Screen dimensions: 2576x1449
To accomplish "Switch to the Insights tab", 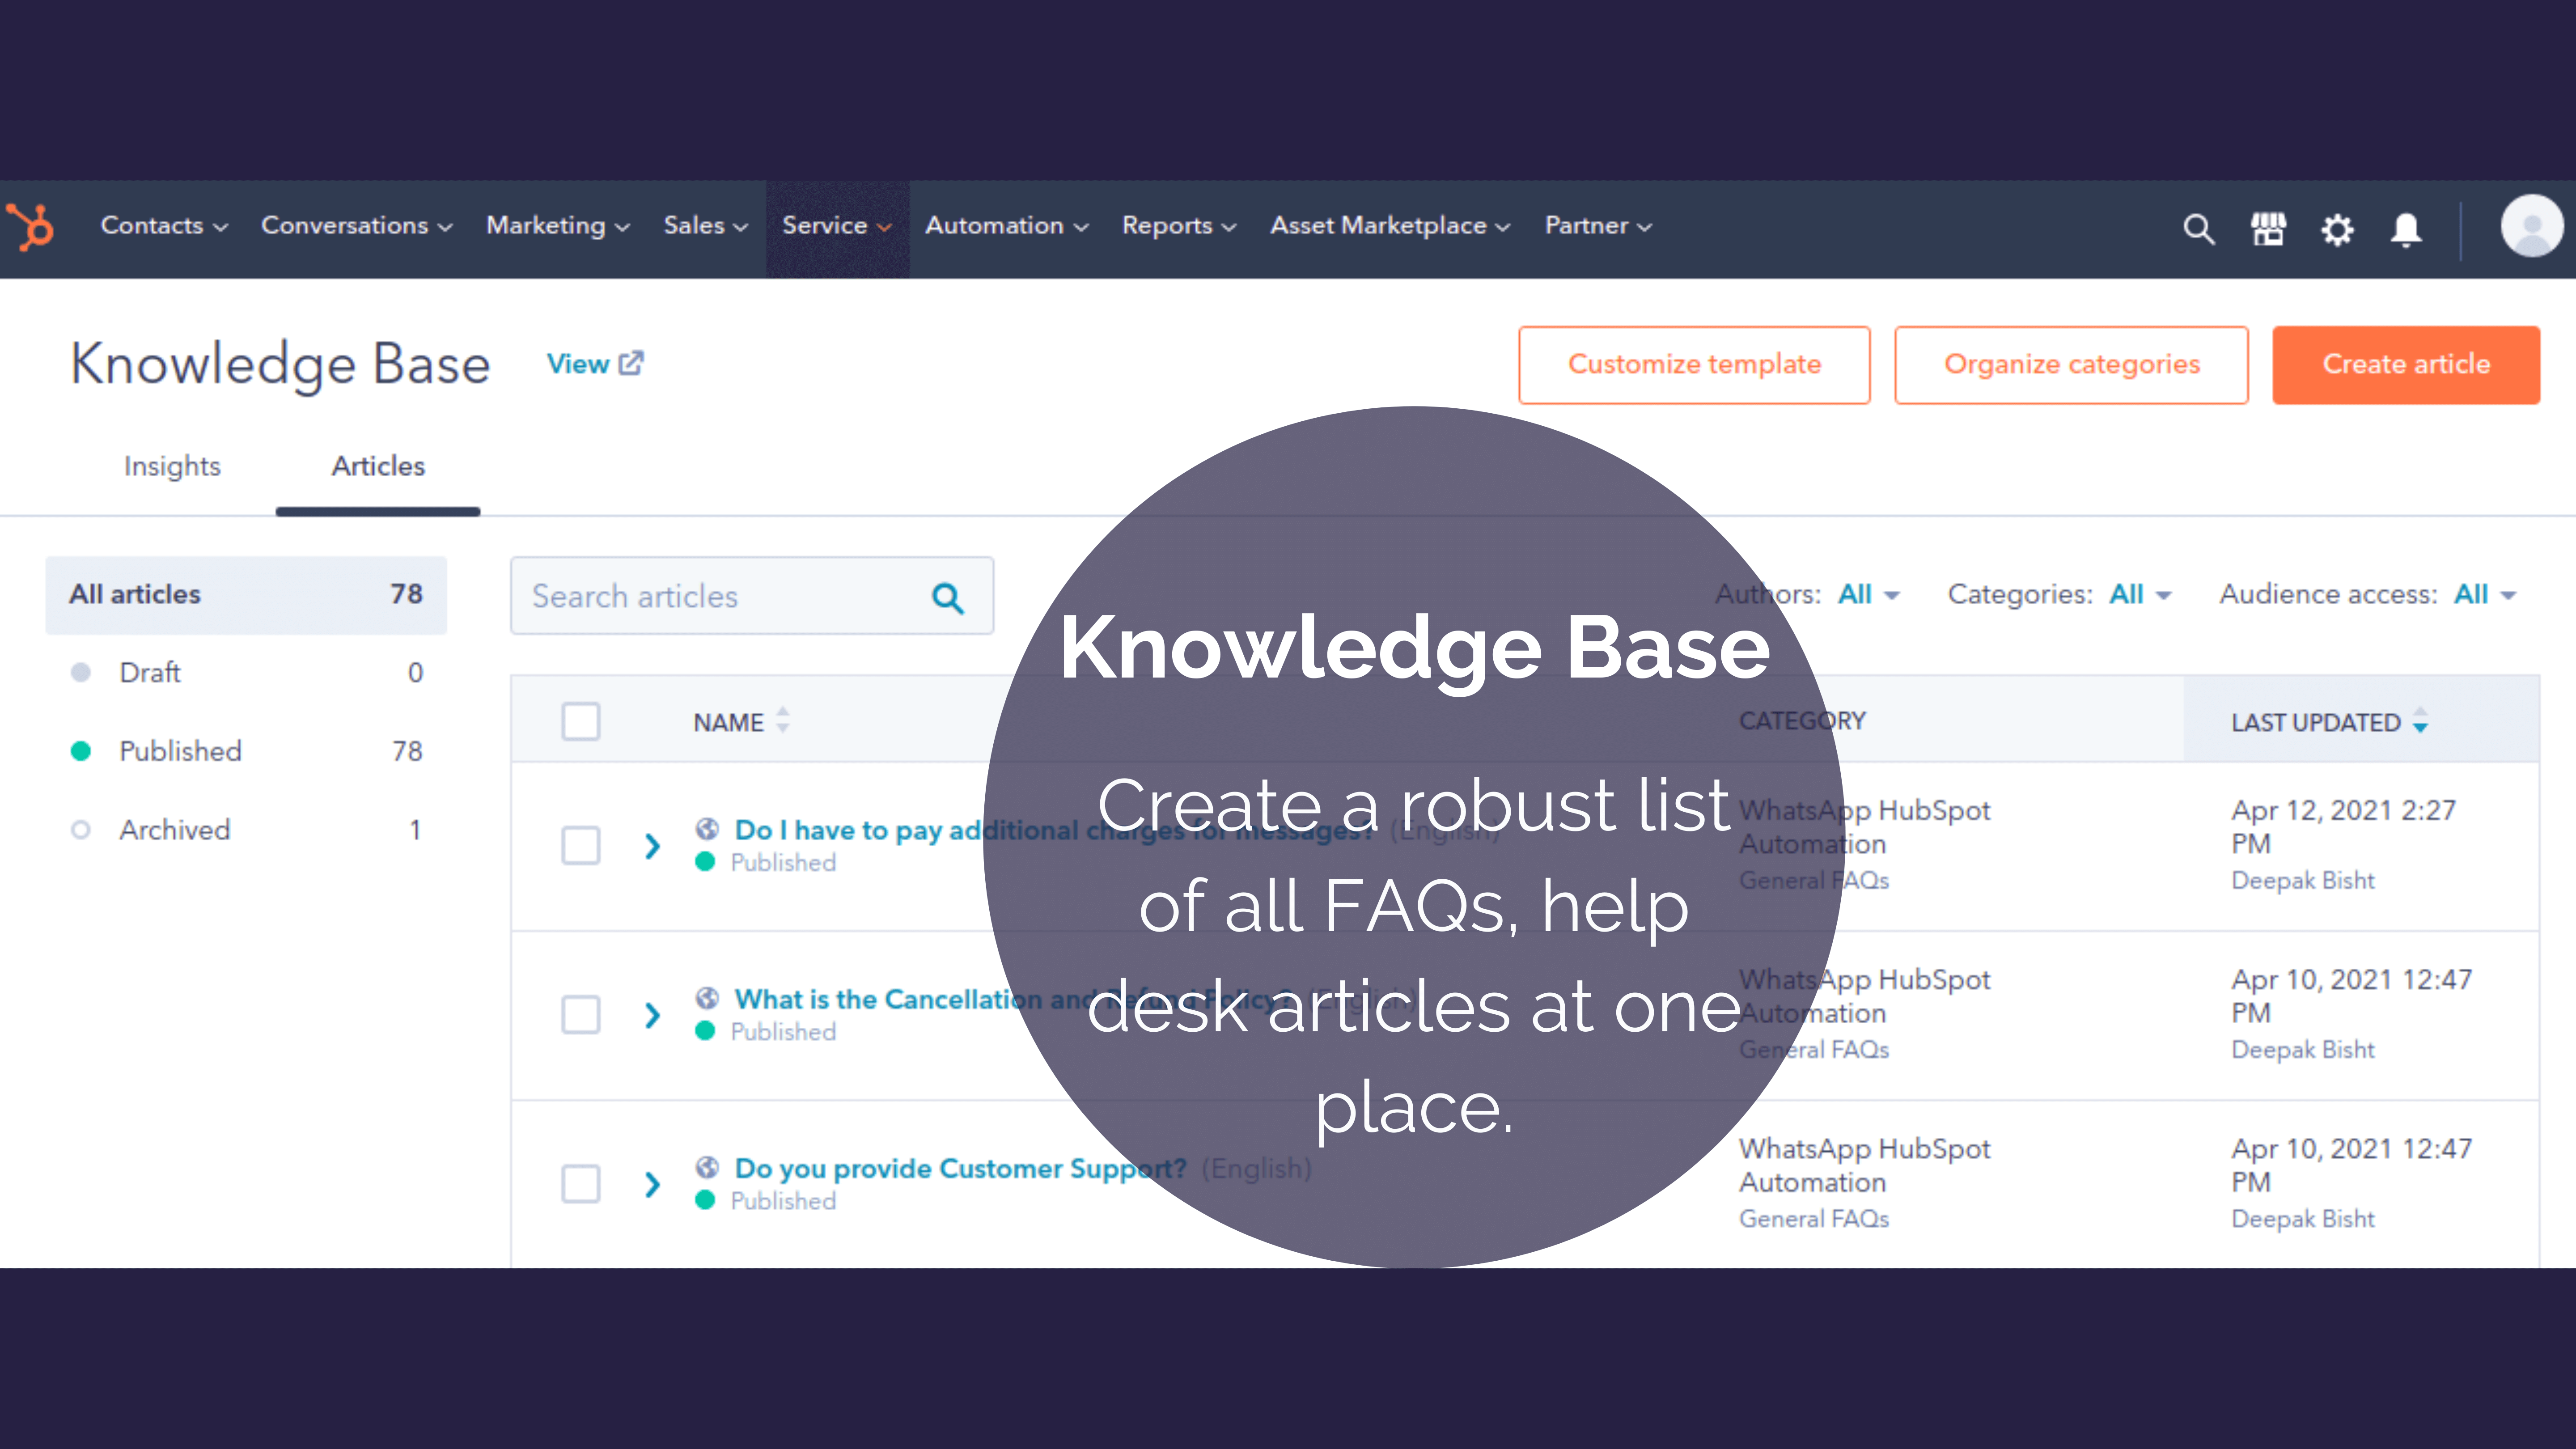I will tap(172, 466).
